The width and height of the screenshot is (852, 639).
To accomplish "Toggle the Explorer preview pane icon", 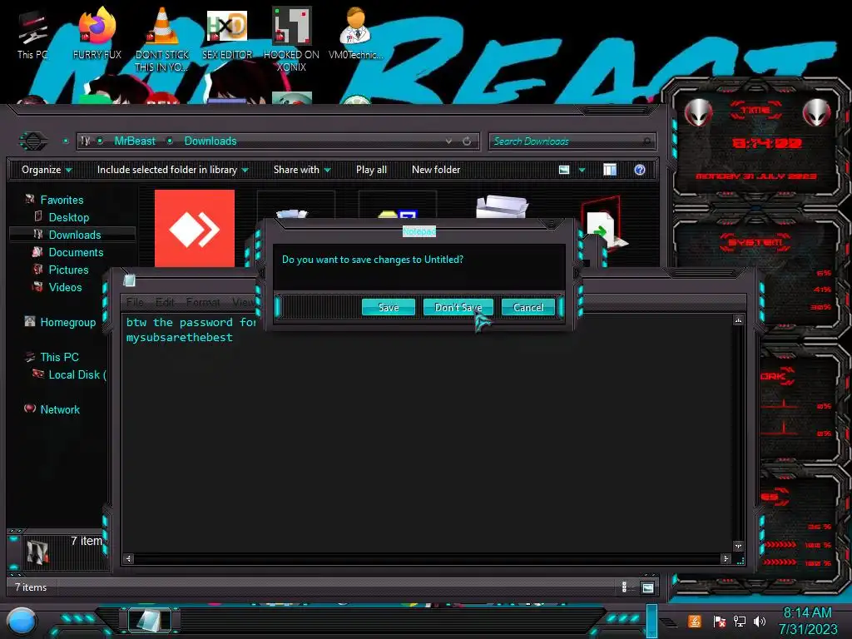I will 610,170.
